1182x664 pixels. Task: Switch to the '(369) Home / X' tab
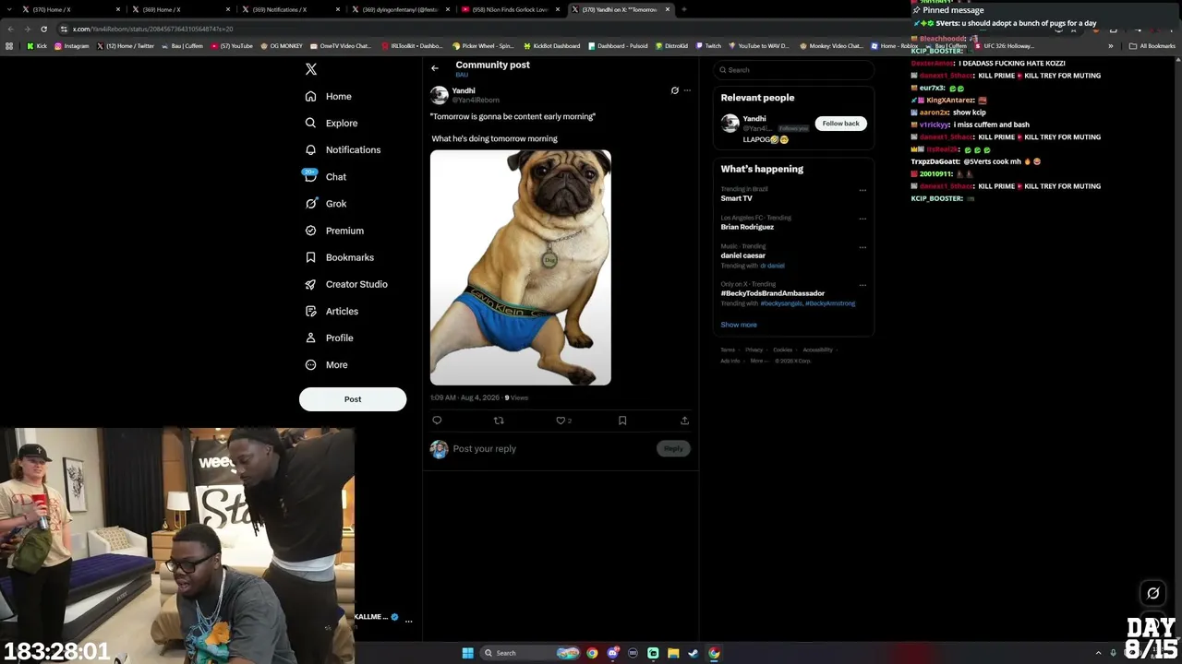pyautogui.click(x=179, y=9)
